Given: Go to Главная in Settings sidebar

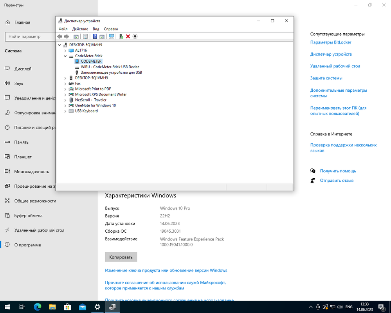Looking at the screenshot, I should pos(22,22).
